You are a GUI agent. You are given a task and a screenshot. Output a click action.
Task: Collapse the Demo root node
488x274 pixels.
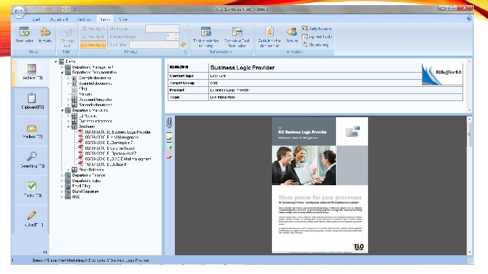pyautogui.click(x=56, y=61)
